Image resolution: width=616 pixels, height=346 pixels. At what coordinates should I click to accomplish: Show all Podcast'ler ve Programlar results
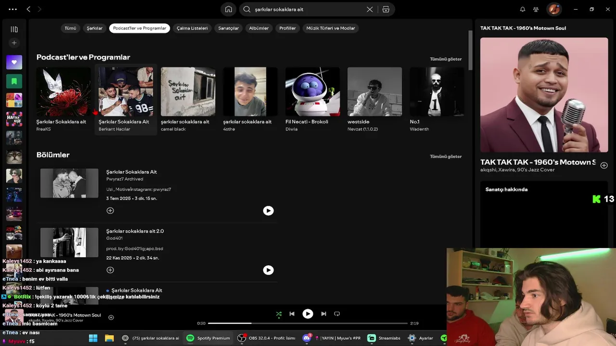pos(446,59)
